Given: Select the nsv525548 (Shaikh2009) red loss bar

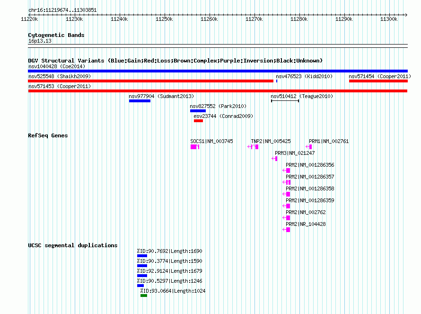Looking at the screenshot, I should (x=150, y=81).
